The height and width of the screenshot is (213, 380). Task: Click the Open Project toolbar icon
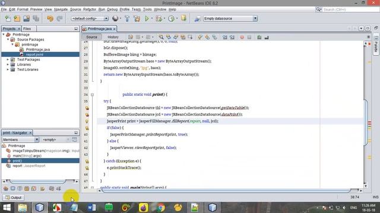[26, 18]
